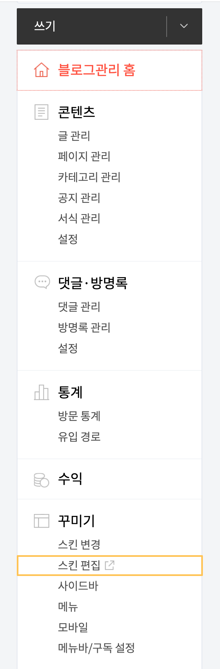Select the bar chart icon beside 통계
The width and height of the screenshot is (220, 669).
(41, 392)
